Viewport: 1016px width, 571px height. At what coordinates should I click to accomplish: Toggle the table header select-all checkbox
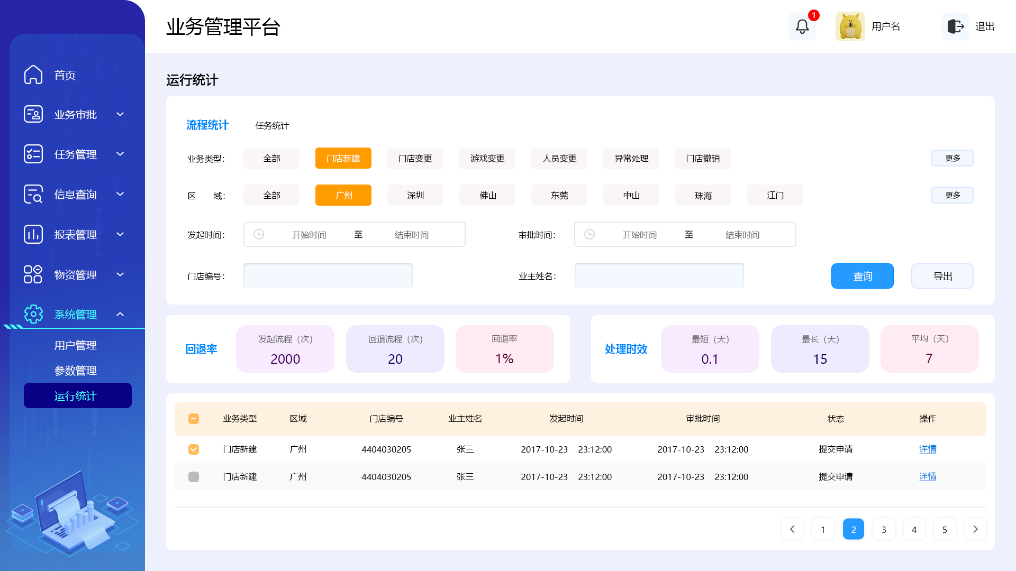click(x=194, y=419)
